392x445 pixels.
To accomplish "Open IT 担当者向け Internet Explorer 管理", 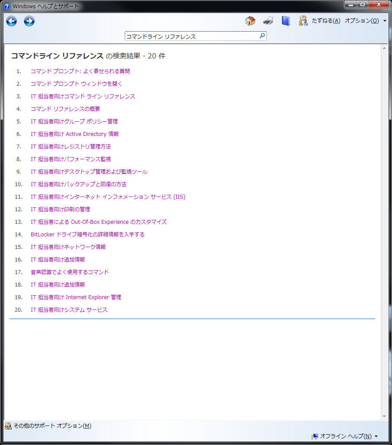I will coord(76,297).
